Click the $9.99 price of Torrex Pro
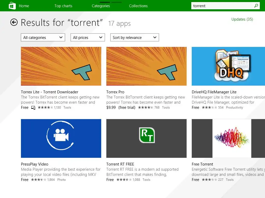Image resolution: width=265 pixels, height=198 pixels. pyautogui.click(x=111, y=108)
